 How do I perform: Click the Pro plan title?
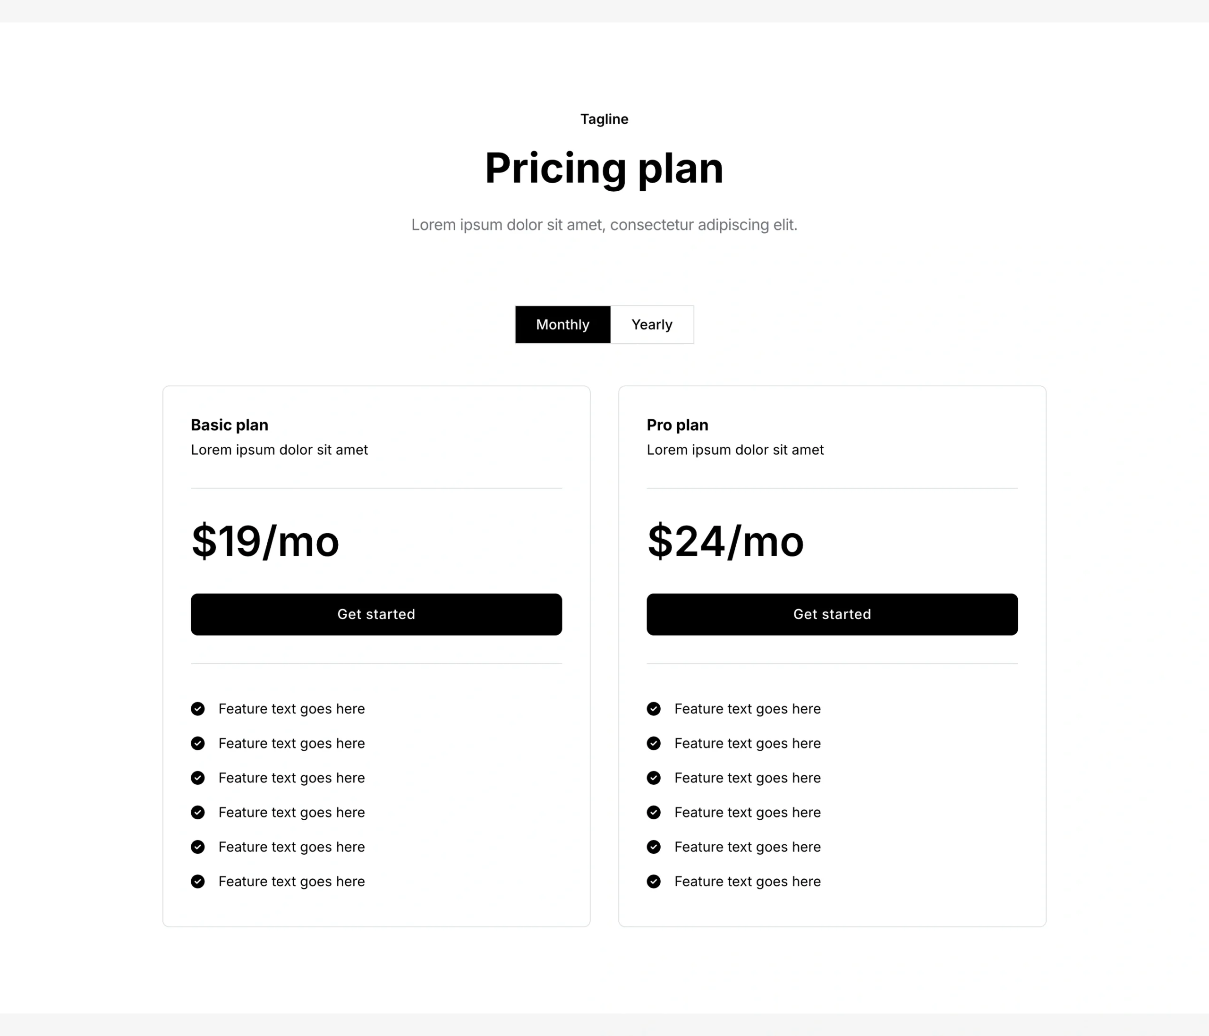(x=677, y=425)
